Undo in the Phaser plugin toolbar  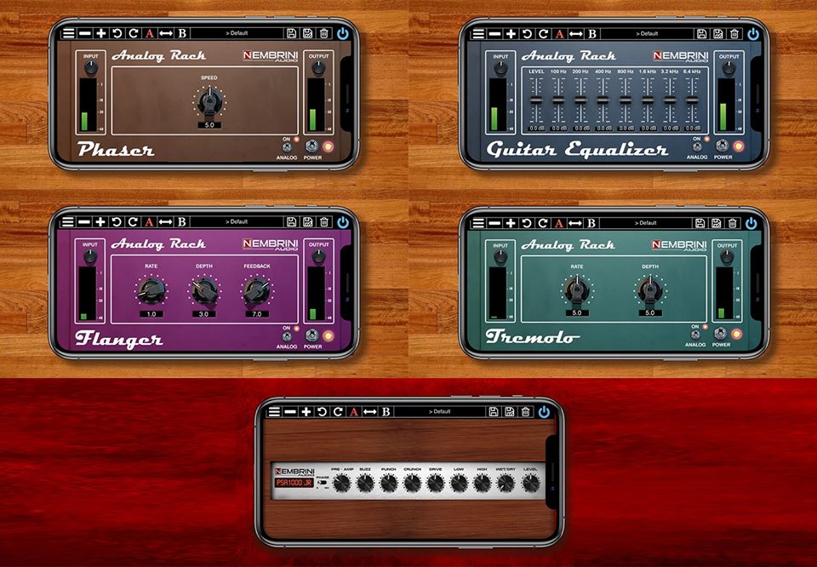pyautogui.click(x=117, y=33)
